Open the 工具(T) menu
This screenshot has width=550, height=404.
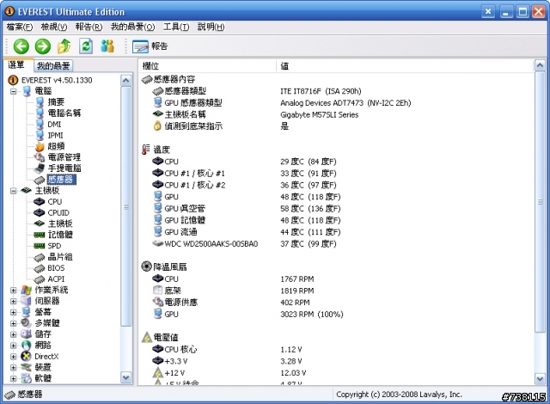pos(176,27)
